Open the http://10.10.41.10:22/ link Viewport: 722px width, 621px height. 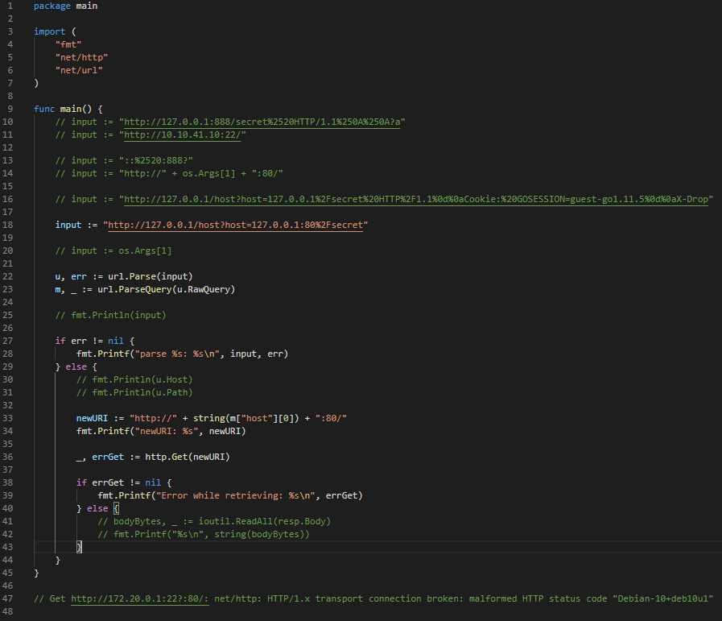(184, 135)
